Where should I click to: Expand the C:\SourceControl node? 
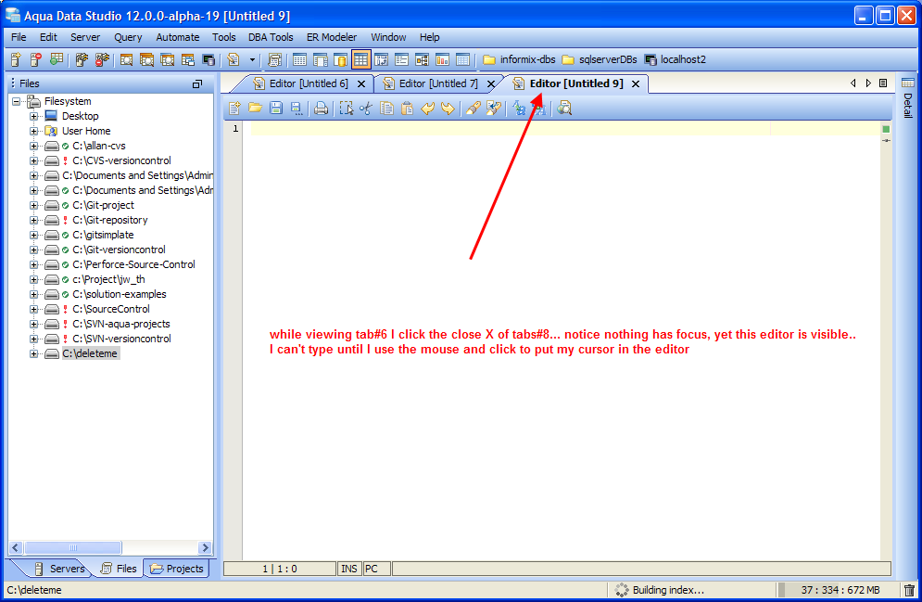click(34, 309)
